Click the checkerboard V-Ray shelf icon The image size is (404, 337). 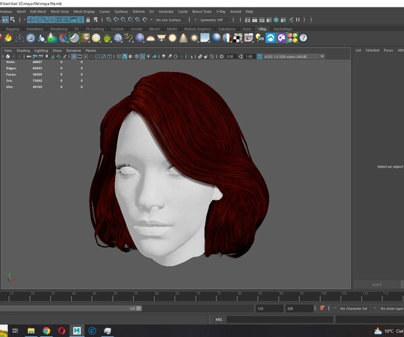[x=238, y=38]
